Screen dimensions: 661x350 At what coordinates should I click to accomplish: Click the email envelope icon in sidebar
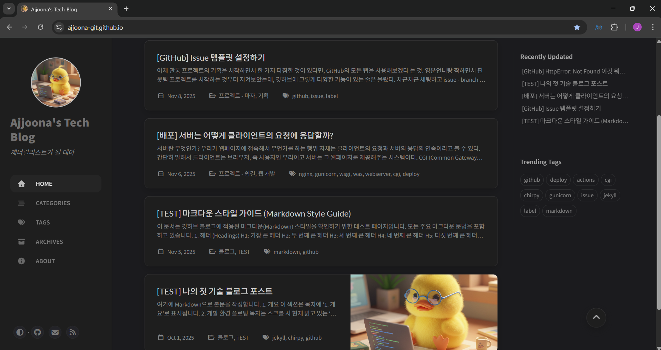point(55,332)
